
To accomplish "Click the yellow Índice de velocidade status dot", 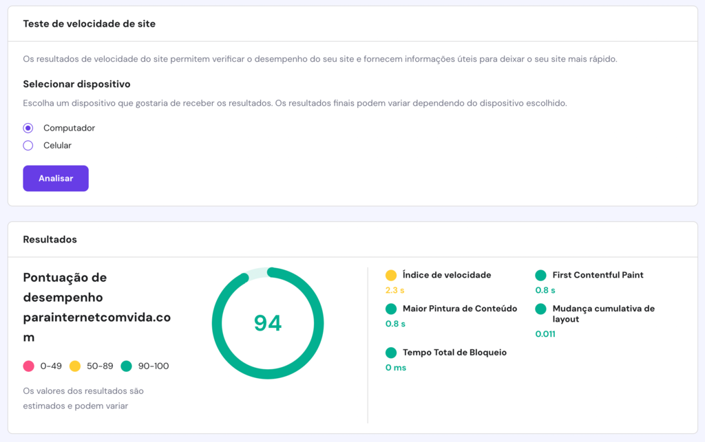I will coord(391,275).
